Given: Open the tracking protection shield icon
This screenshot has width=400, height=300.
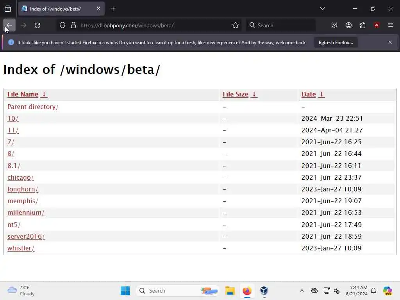Looking at the screenshot, I should pos(62,25).
